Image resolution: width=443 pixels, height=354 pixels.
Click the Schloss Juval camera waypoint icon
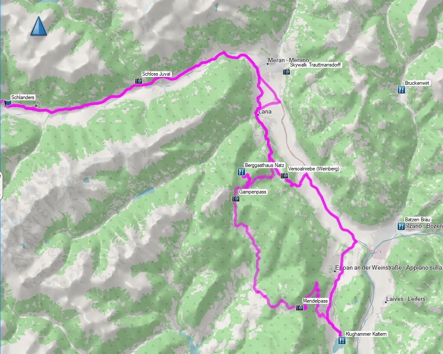(139, 81)
